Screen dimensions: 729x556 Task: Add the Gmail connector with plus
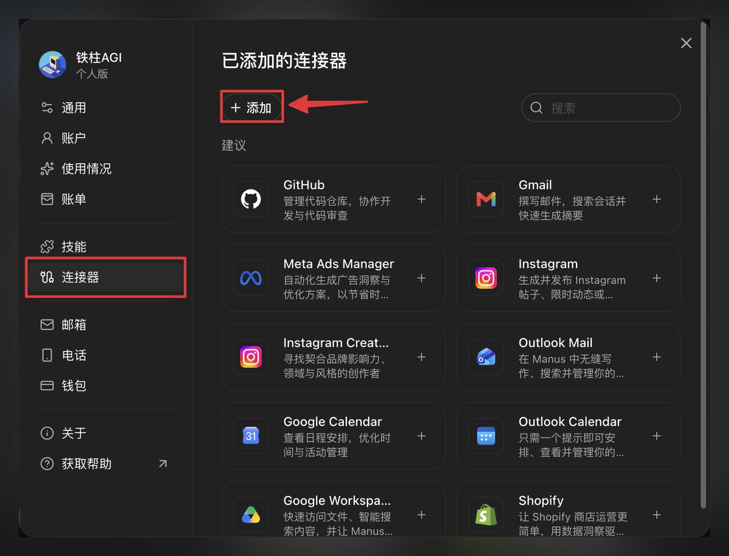(657, 199)
